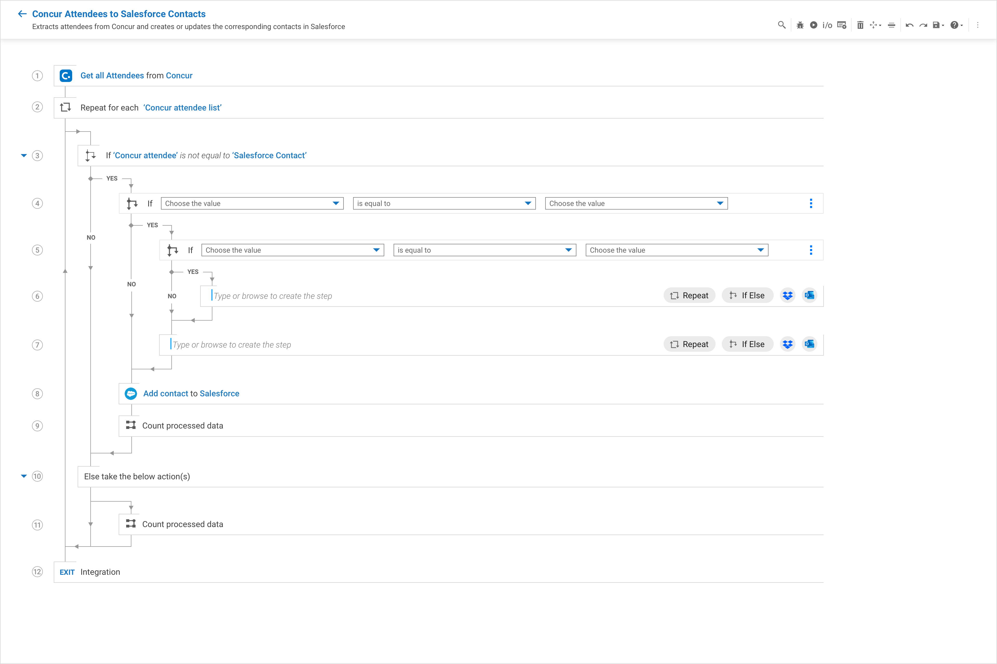Viewport: 997px width, 664px height.
Task: Click the step number 12 circle
Action: (37, 572)
